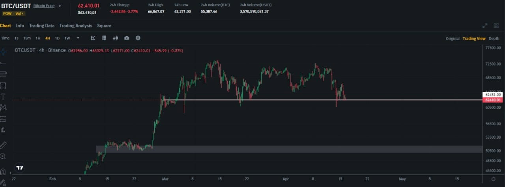505x187 pixels.
Task: Change the candlestick chart style icon
Action: click(x=116, y=38)
